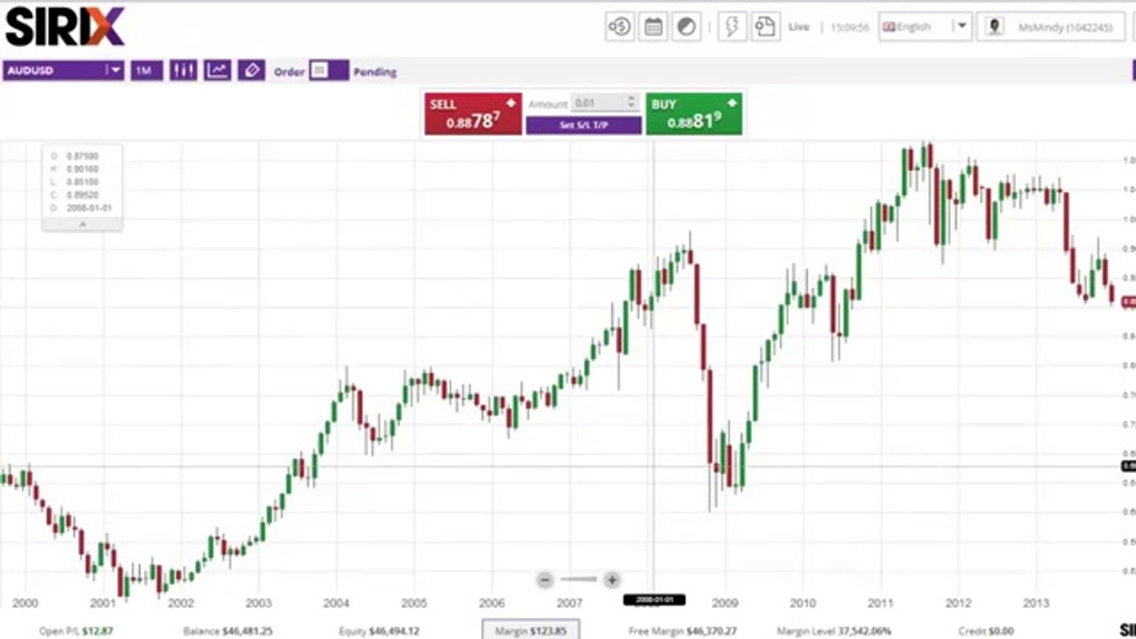Open the economic calendar icon
1136x639 pixels.
point(653,27)
